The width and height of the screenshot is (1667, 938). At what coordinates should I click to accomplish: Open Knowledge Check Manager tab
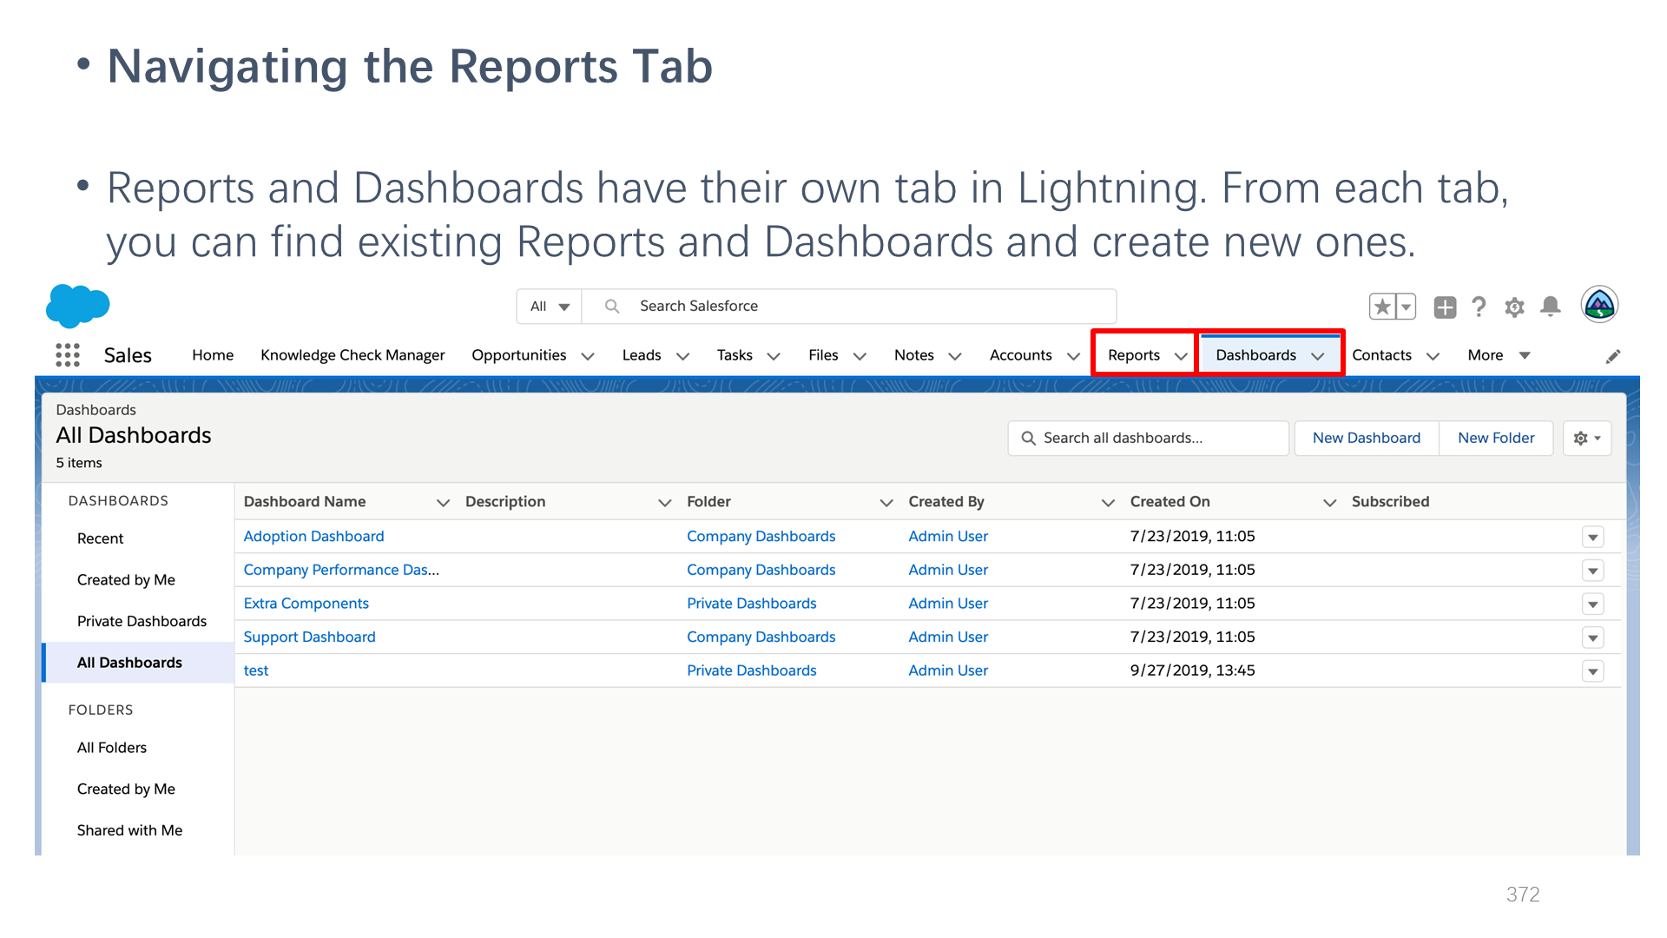[x=353, y=355]
